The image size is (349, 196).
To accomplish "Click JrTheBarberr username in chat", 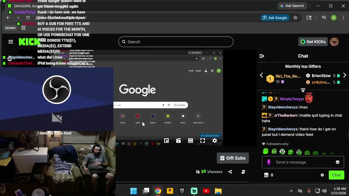I will pos(286,115).
